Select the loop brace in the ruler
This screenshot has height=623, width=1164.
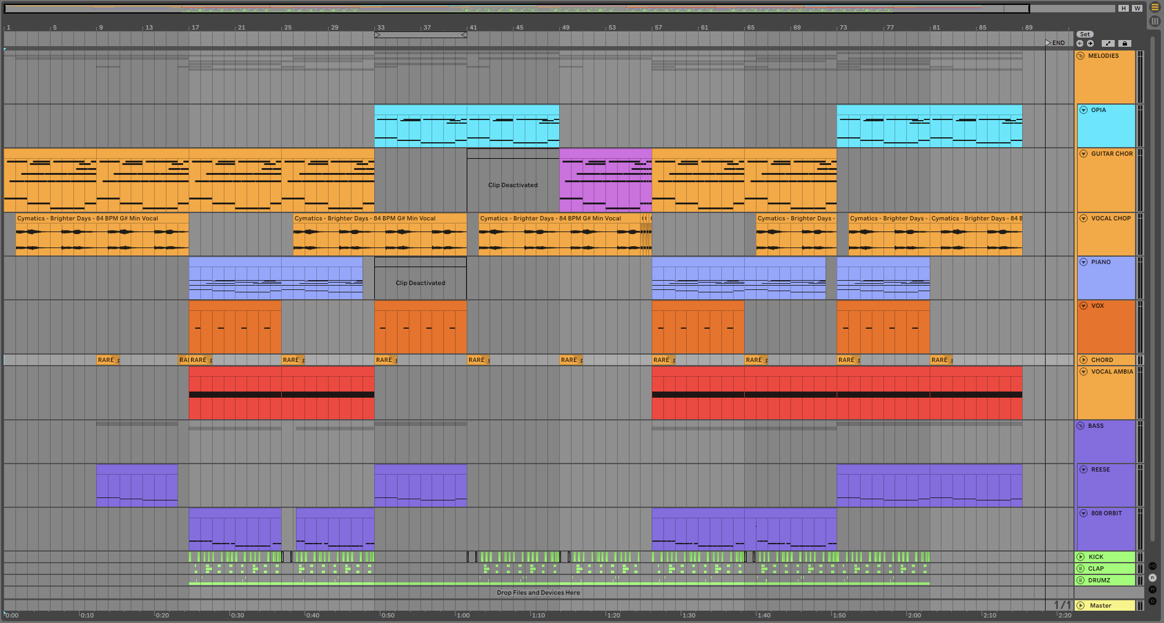click(420, 35)
